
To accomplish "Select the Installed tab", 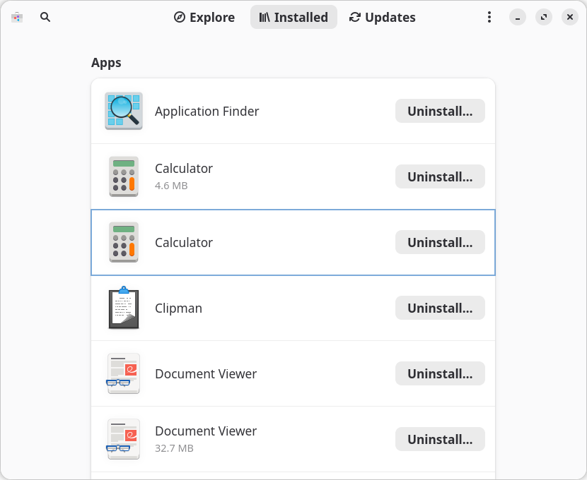I will point(293,17).
